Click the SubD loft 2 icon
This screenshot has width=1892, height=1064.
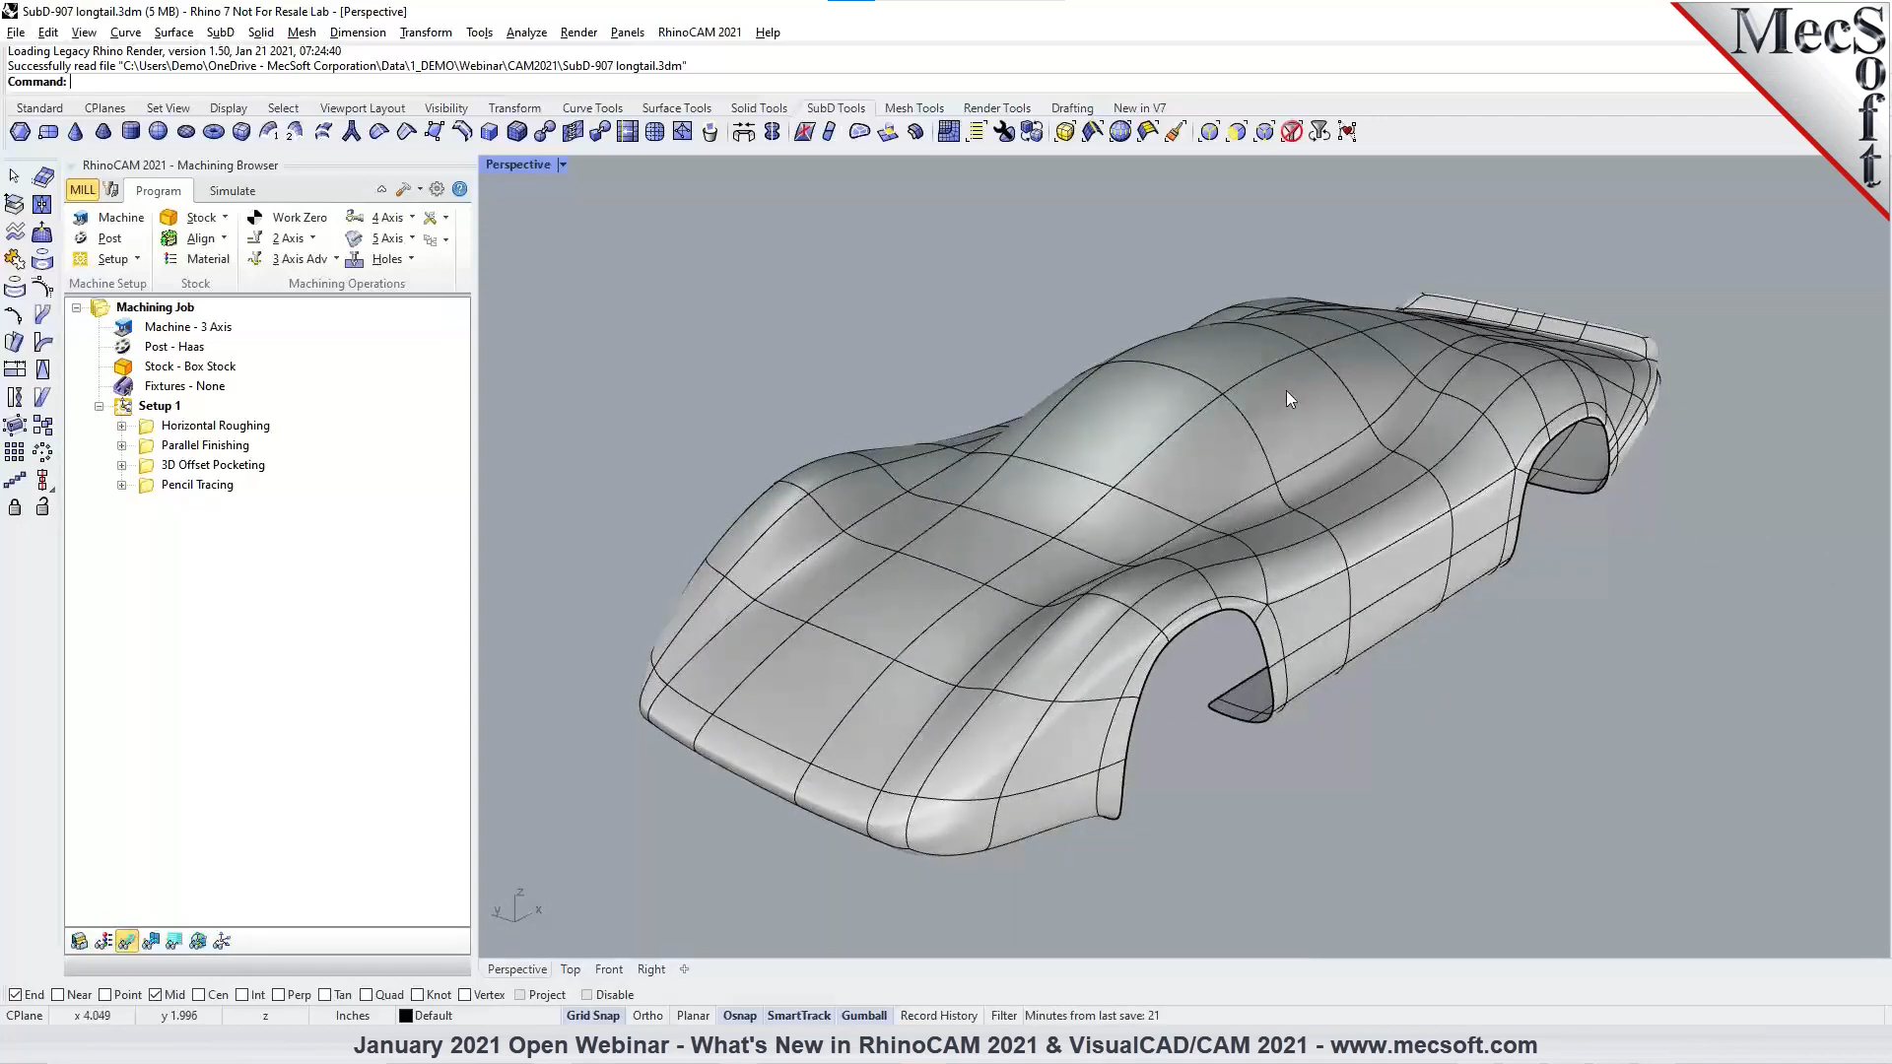coord(296,132)
